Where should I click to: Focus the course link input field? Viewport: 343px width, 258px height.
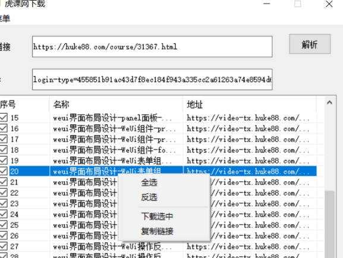click(x=152, y=46)
